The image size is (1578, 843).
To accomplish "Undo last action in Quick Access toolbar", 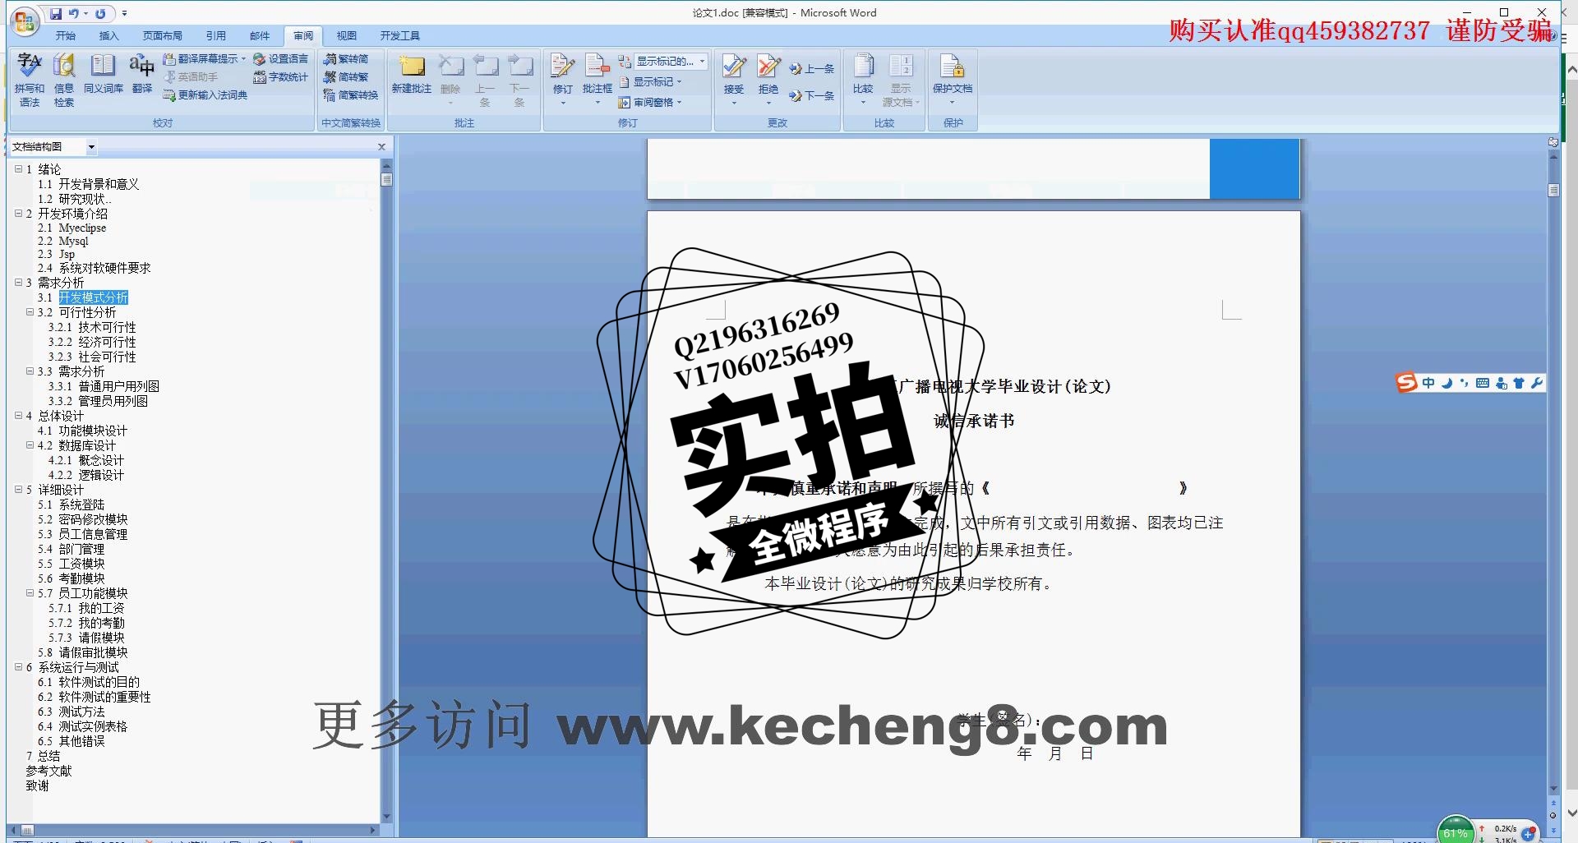I will click(x=74, y=13).
